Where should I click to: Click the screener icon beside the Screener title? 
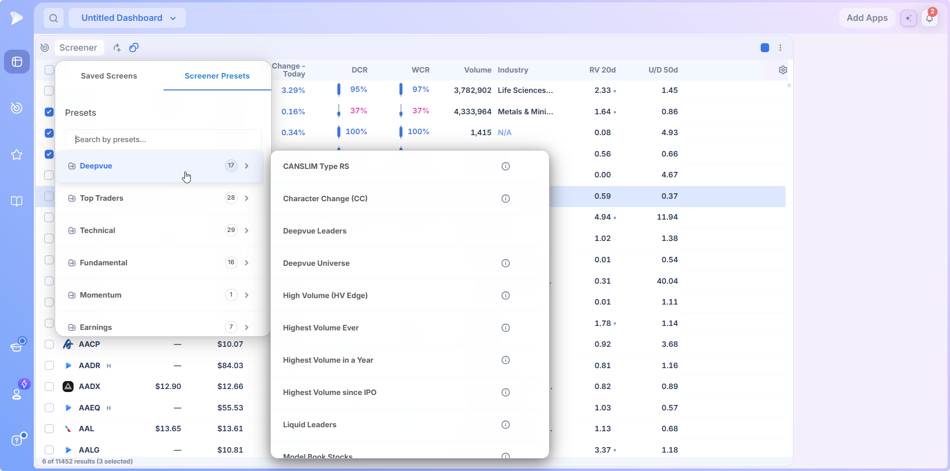(45, 48)
